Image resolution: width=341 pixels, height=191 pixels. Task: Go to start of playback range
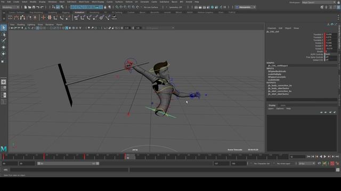point(308,157)
